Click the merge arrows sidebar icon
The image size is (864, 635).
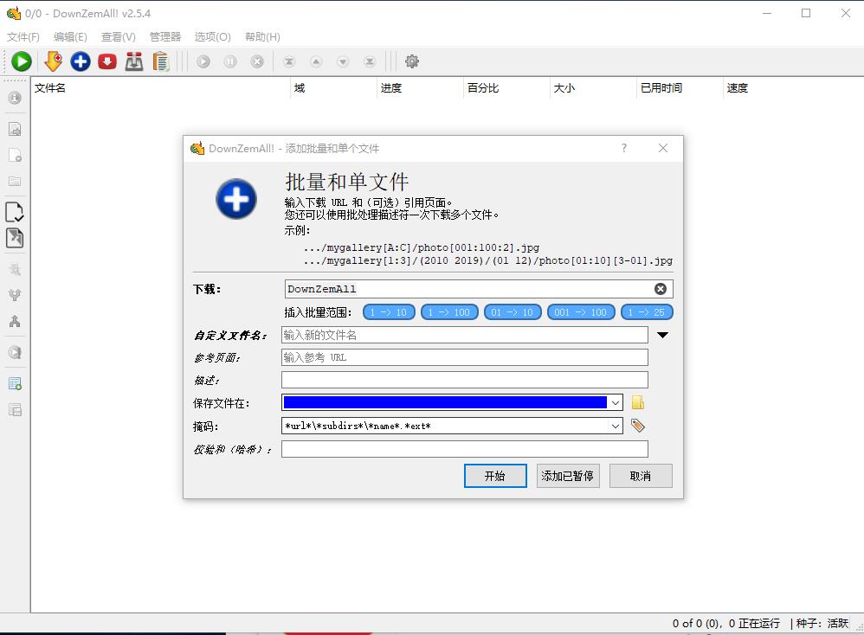pyautogui.click(x=15, y=322)
